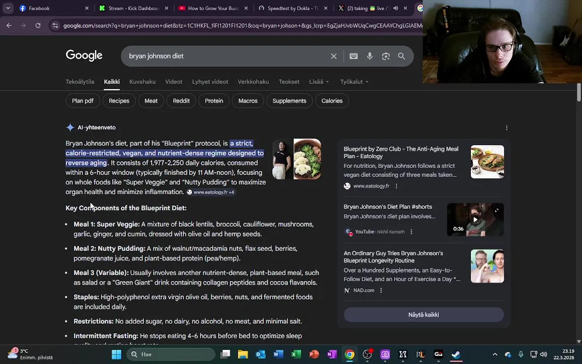
Task: Reload the page
Action: pos(38,25)
